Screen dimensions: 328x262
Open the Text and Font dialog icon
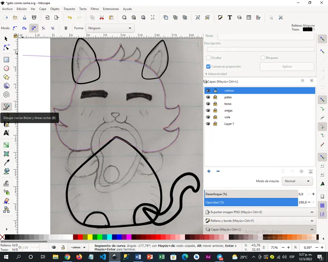(230, 17)
